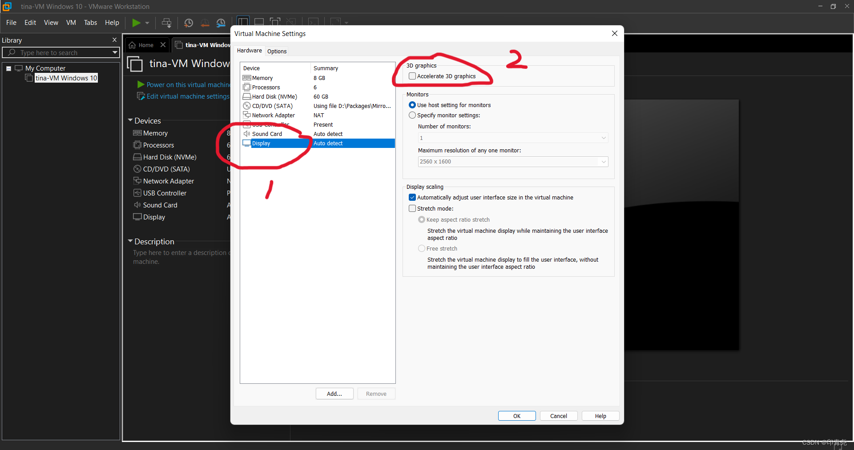Collapse the Description section
Viewport: 854px width, 450px height.
point(130,241)
